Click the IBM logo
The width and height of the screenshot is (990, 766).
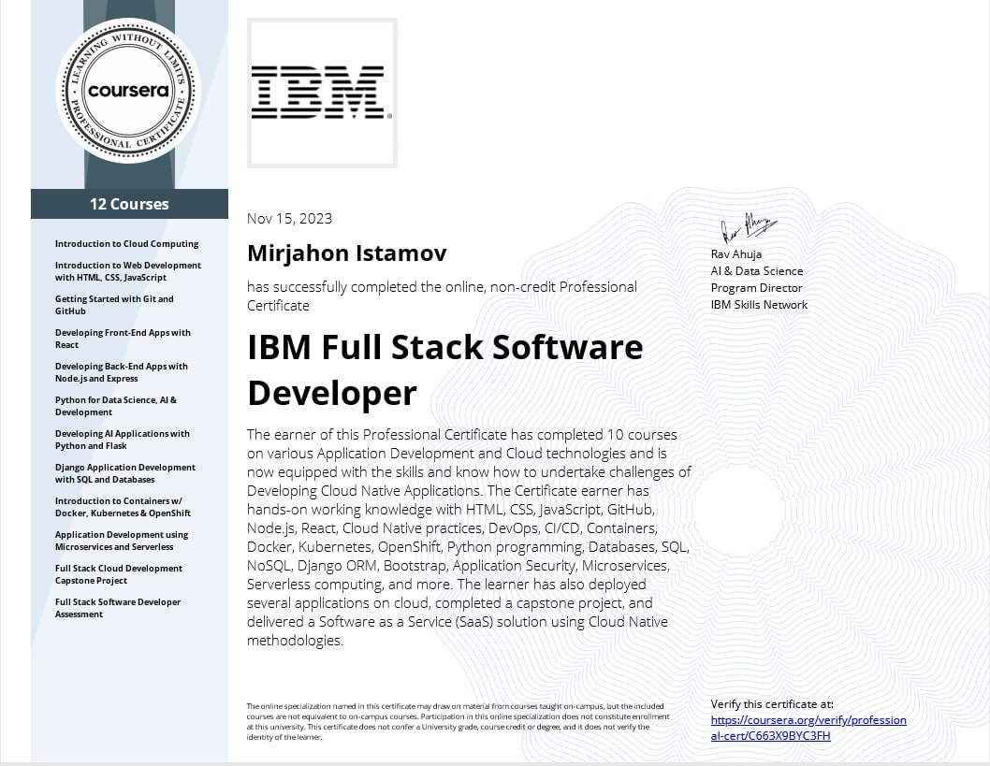click(322, 93)
